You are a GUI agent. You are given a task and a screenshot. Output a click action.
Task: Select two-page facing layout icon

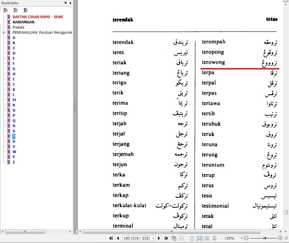(x=207, y=238)
